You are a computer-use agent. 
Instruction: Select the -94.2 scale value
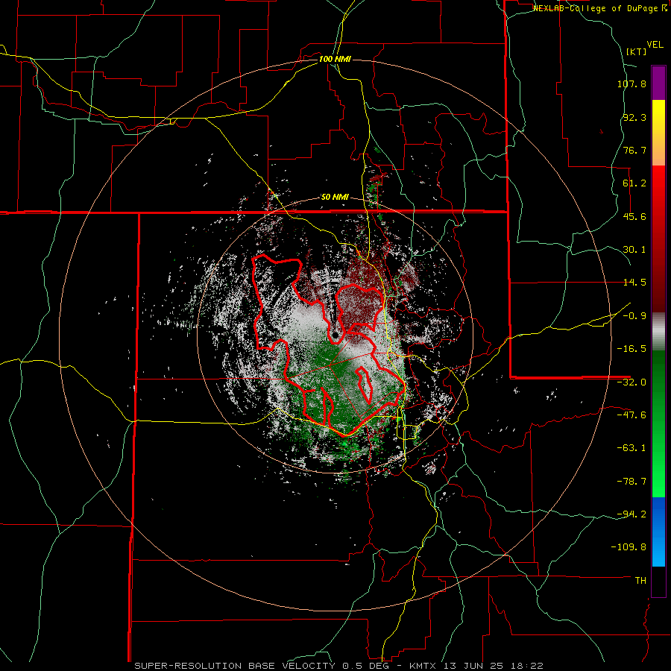pos(631,514)
